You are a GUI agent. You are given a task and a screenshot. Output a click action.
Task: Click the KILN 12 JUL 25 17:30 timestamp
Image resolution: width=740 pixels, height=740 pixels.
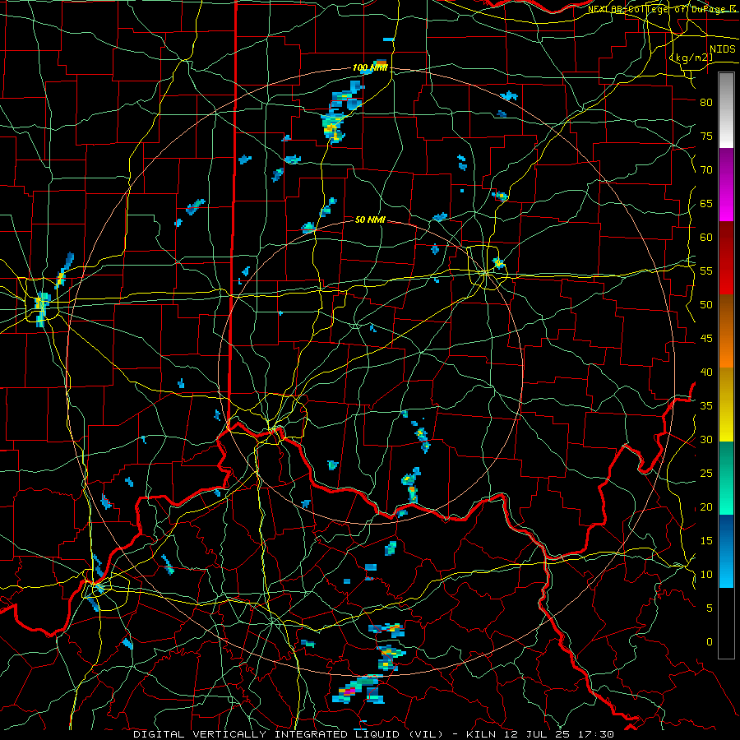click(x=540, y=734)
